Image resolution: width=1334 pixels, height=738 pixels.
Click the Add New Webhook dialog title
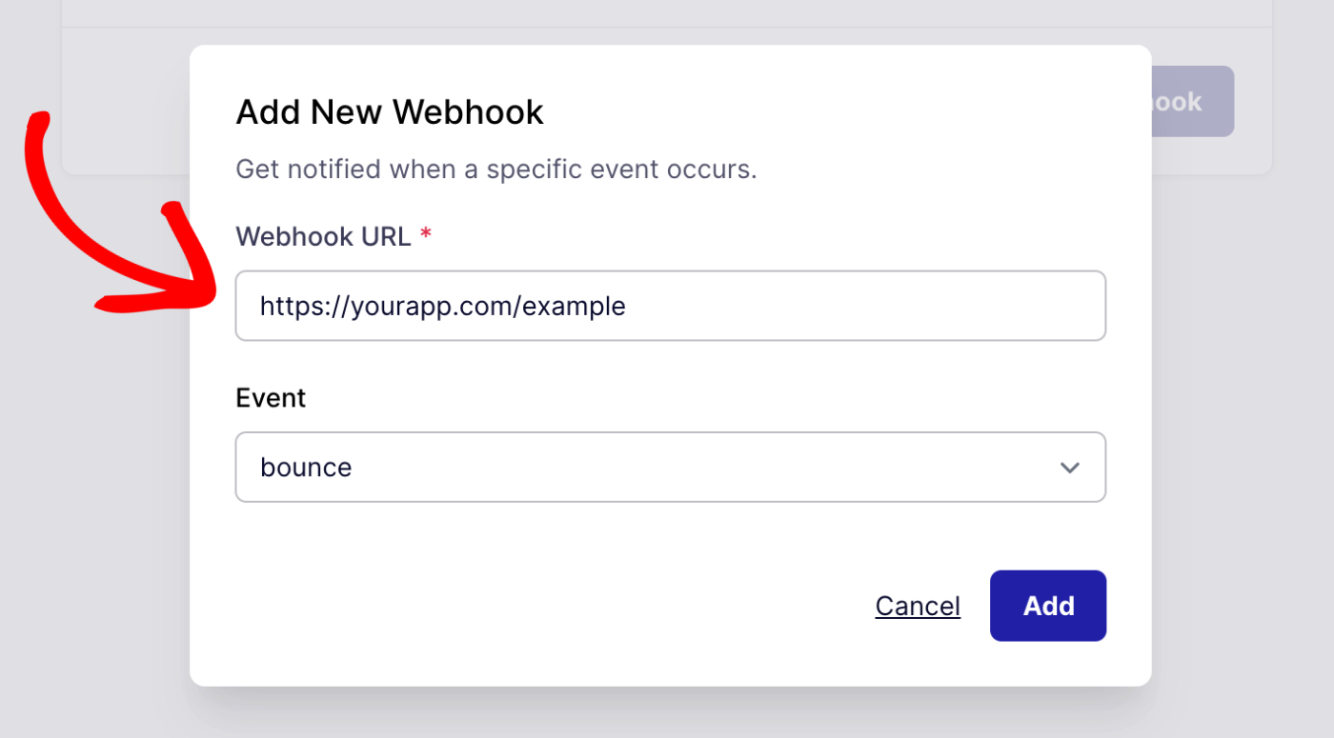[x=389, y=111]
